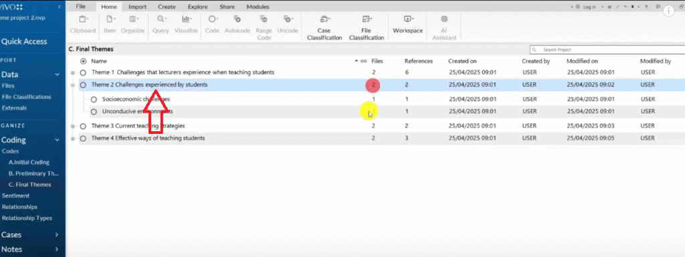Open the Query ribbon menu

tap(161, 25)
